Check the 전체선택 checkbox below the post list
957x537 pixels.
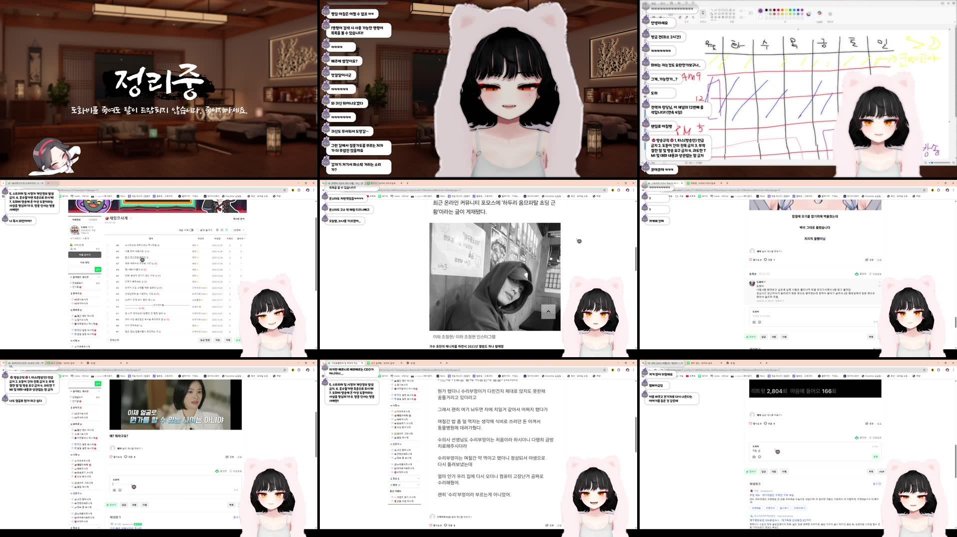(109, 340)
